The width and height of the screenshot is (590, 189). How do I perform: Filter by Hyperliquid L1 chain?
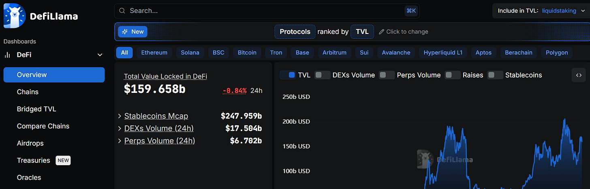[x=443, y=52]
